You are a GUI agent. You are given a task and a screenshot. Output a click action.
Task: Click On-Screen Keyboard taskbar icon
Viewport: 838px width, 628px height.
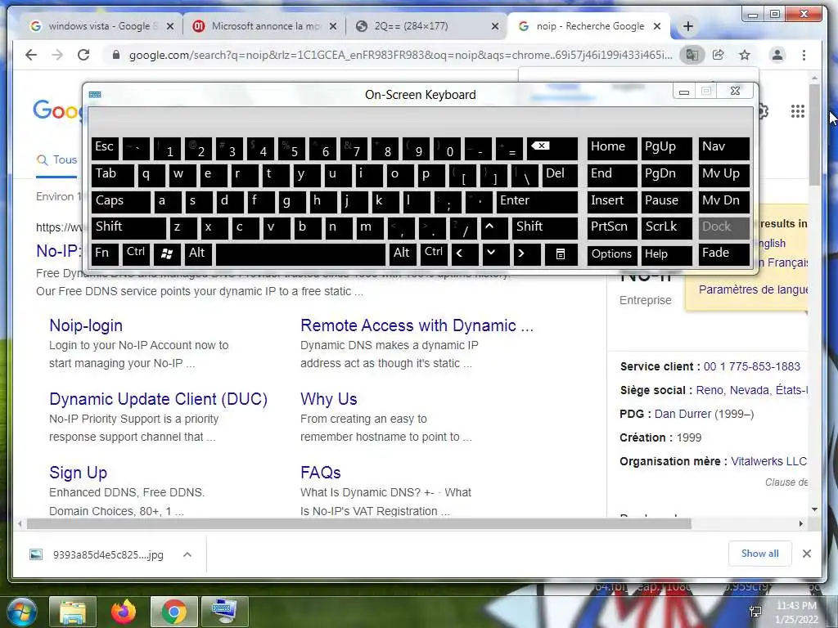click(x=224, y=612)
